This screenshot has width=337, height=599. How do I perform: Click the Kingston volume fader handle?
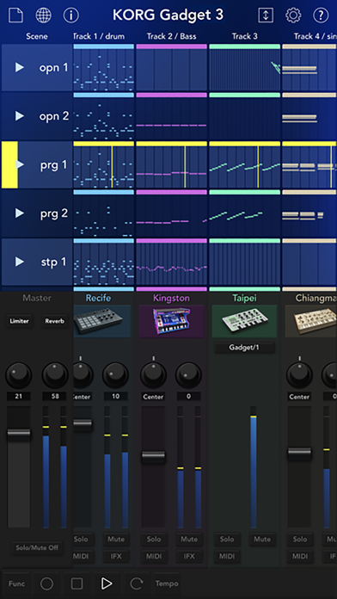click(x=153, y=455)
